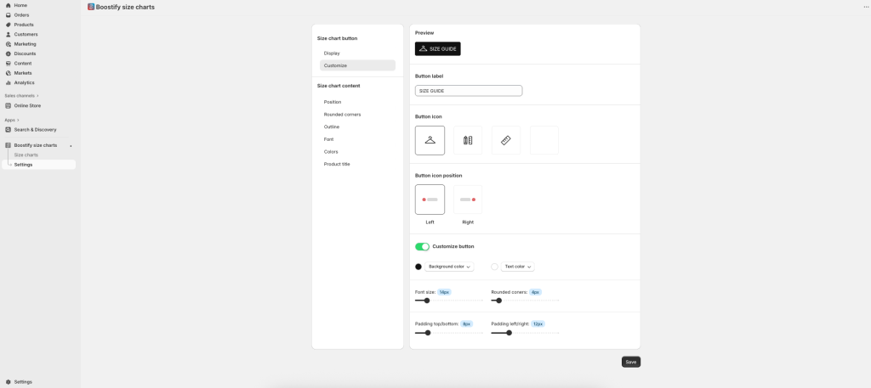Screen dimensions: 871x388
Task: Click the Markets globe icon
Action: click(x=9, y=73)
